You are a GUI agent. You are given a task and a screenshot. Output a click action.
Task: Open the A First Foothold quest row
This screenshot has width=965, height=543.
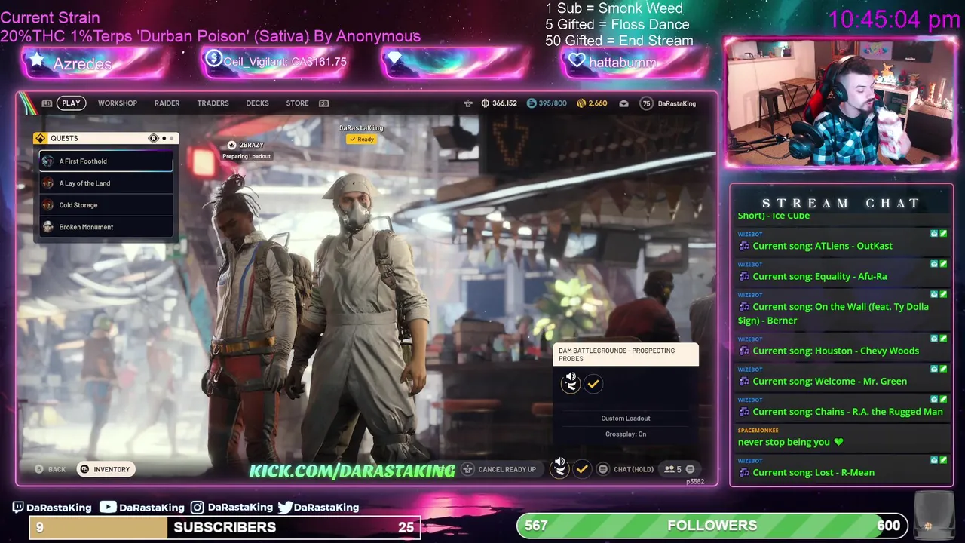click(x=106, y=161)
